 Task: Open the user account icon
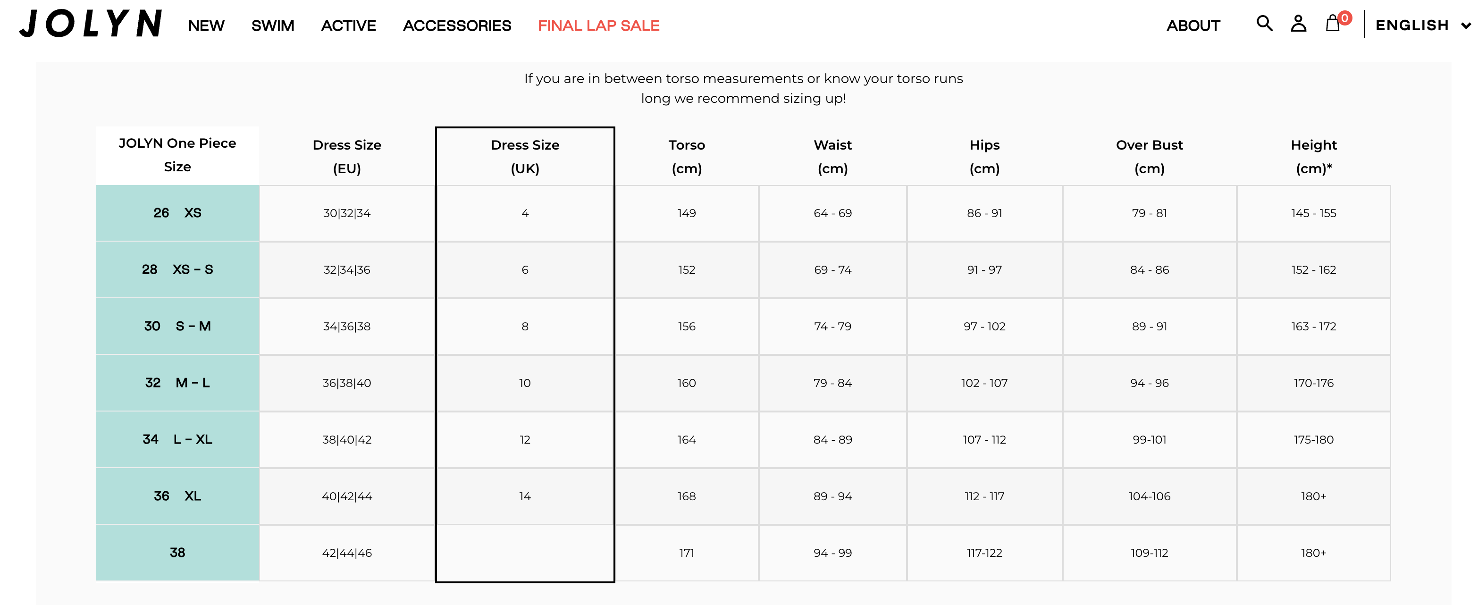pyautogui.click(x=1298, y=24)
